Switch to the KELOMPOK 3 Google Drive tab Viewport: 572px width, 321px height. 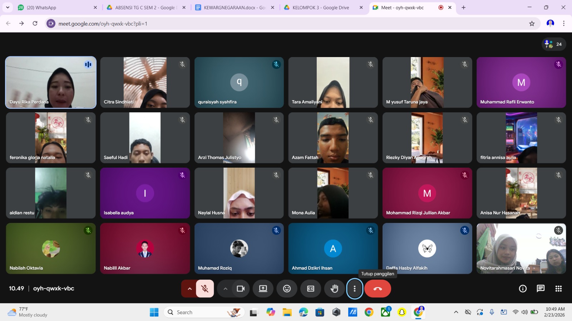(x=321, y=7)
